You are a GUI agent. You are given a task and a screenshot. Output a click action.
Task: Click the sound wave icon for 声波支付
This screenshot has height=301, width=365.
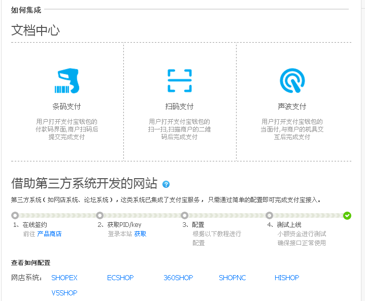tap(292, 81)
